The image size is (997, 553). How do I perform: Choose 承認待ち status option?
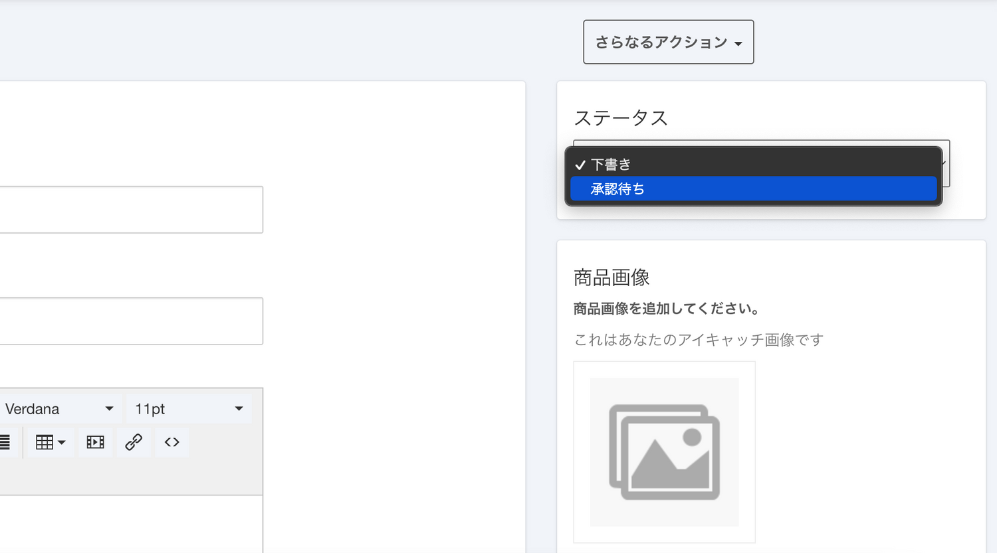click(x=754, y=189)
